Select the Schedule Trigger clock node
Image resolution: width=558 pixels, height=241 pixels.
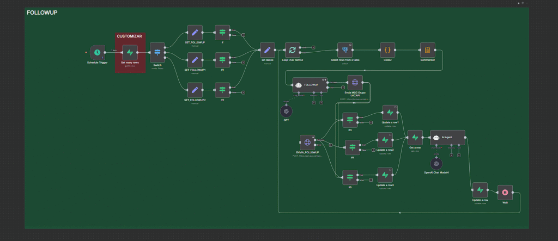click(96, 52)
